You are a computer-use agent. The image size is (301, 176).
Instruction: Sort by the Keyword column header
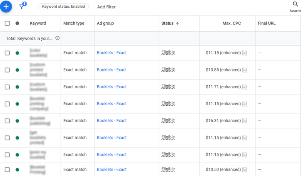pos(38,23)
